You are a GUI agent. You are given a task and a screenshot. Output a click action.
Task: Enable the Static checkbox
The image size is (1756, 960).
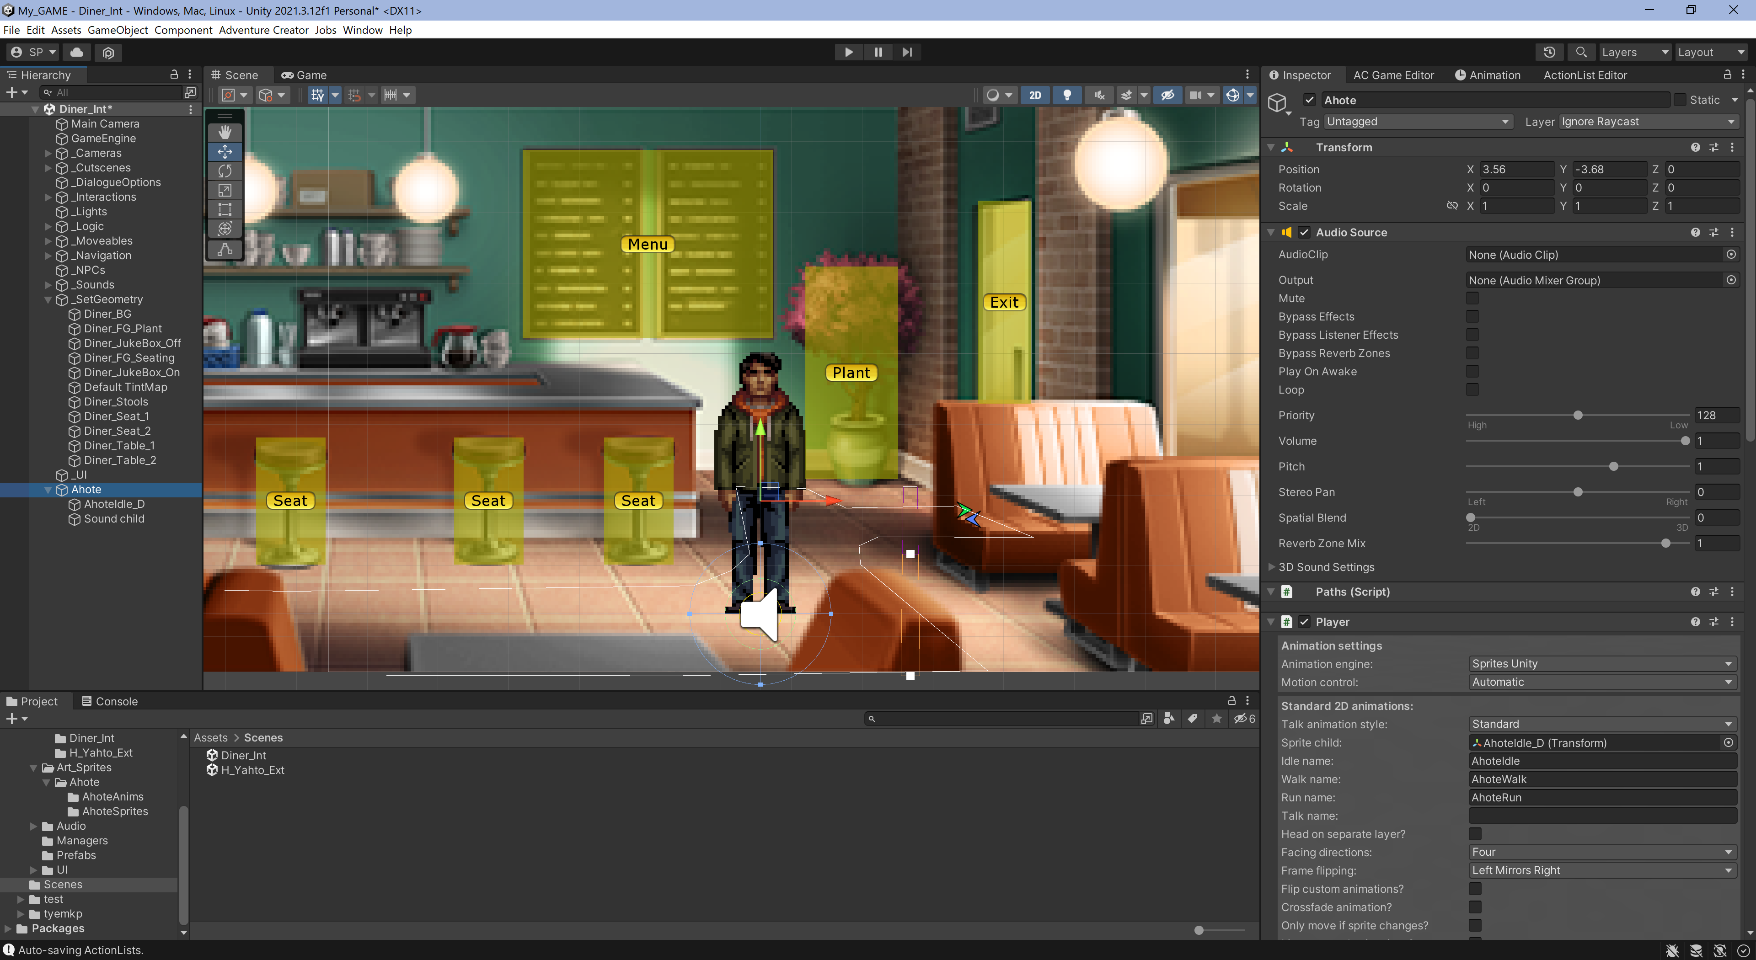coord(1680,100)
